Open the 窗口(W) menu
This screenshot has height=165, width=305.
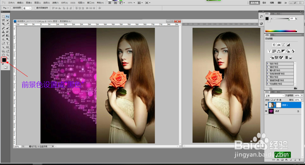point(91,3)
